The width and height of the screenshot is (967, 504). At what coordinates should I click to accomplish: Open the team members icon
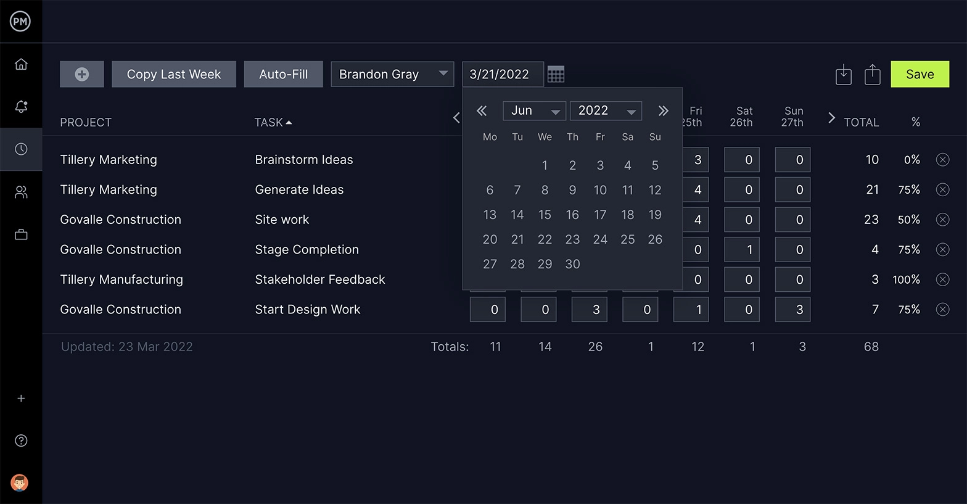[x=21, y=192]
